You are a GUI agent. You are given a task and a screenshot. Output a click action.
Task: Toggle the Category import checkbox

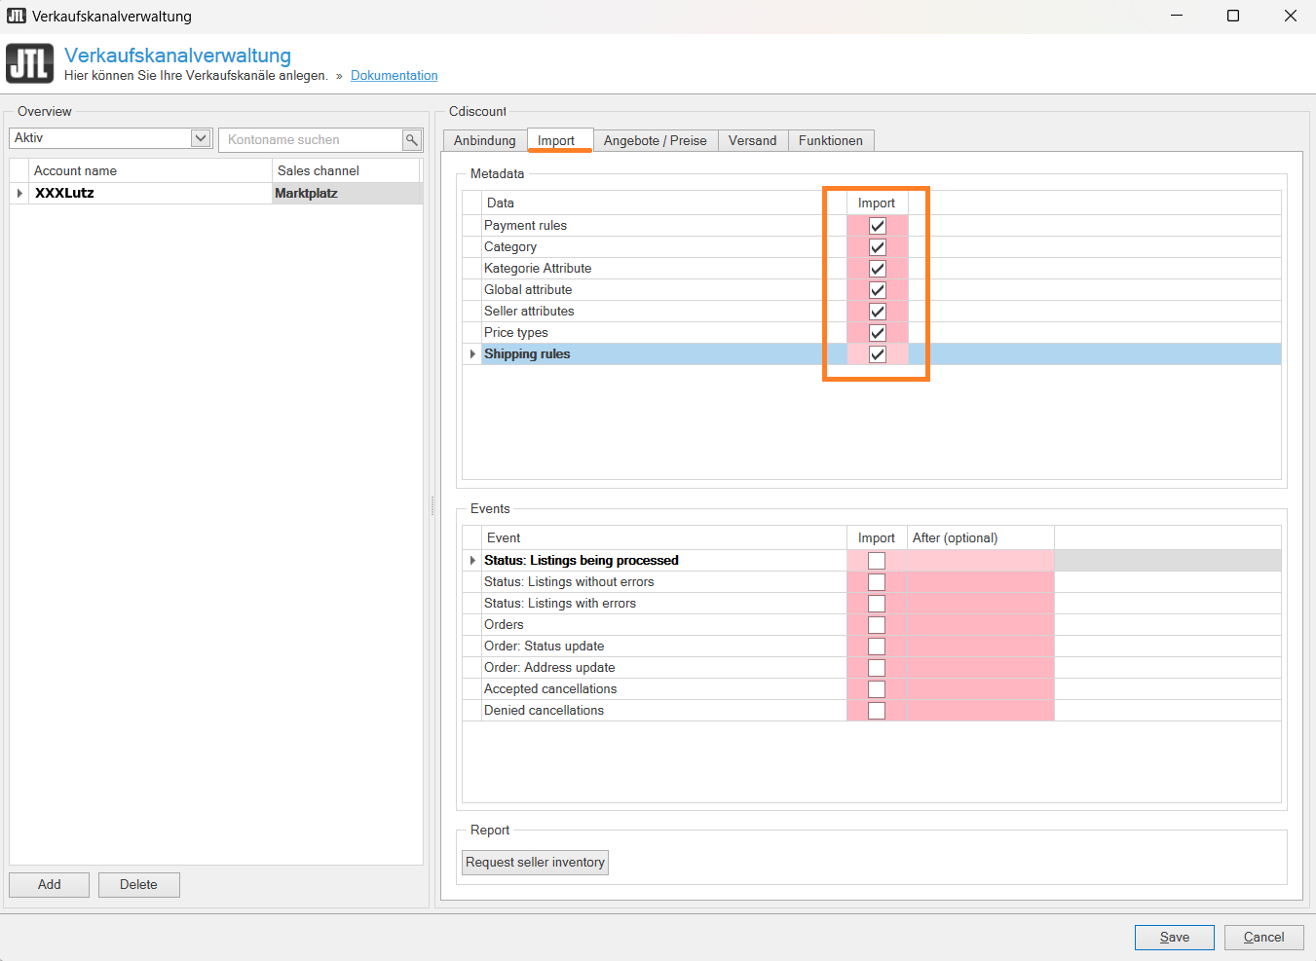tap(877, 247)
